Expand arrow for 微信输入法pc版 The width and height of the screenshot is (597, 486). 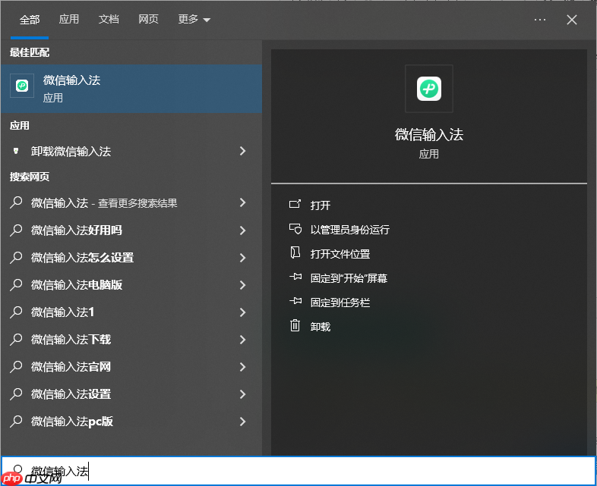point(243,422)
